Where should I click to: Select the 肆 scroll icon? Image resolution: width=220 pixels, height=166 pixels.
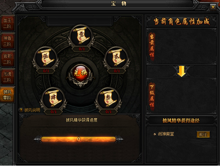click(x=53, y=98)
